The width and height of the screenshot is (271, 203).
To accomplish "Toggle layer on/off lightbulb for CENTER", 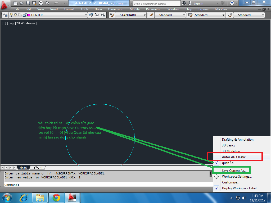I will 11,15.
